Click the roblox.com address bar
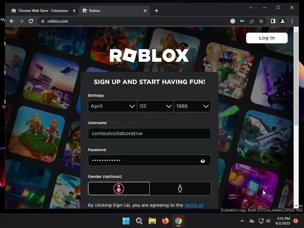304x228 pixels. [134, 21]
